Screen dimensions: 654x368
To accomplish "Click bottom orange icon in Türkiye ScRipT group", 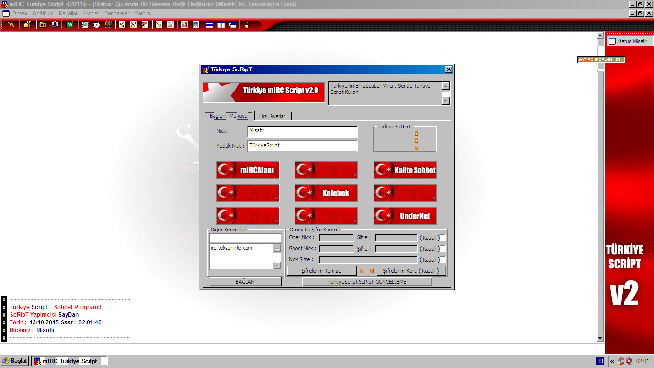I will coord(417,148).
